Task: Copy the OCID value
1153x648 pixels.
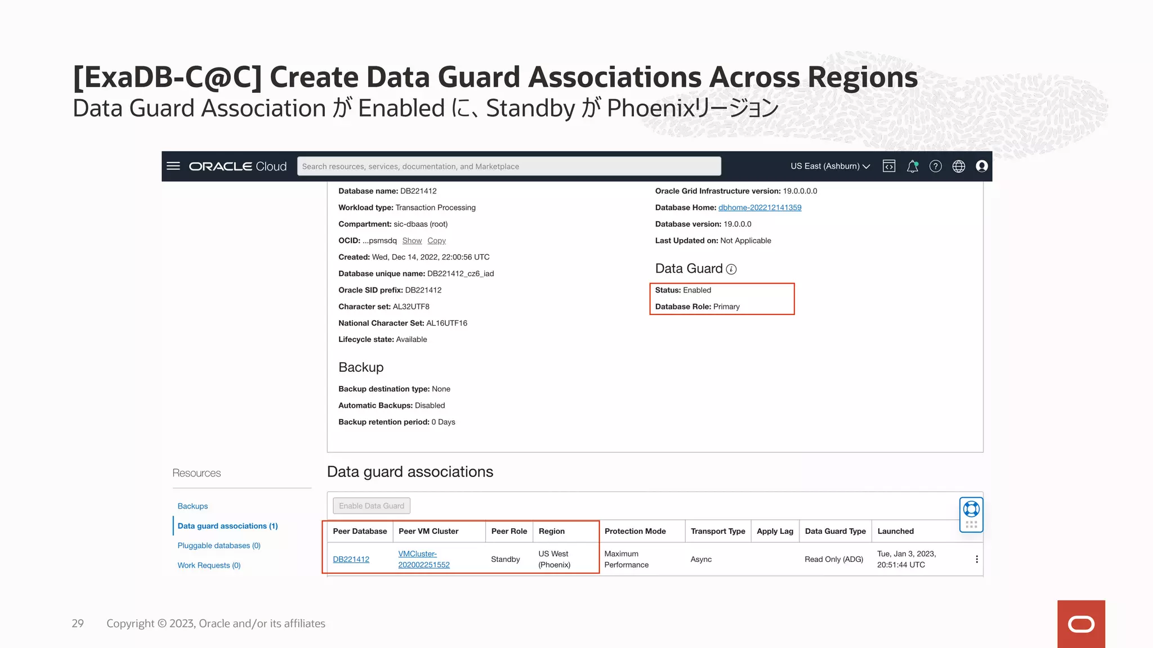Action: click(x=436, y=241)
